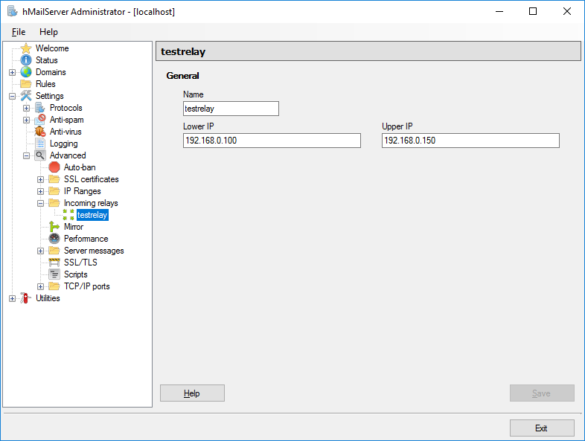Maximize the hMailServer Administrator window
The height and width of the screenshot is (441, 585).
(x=533, y=12)
